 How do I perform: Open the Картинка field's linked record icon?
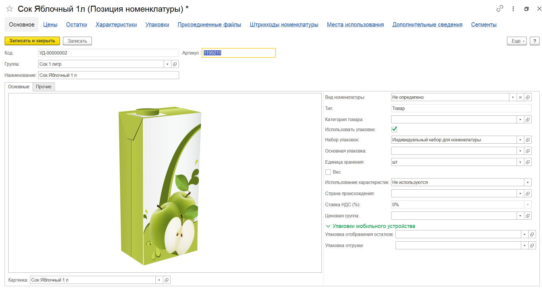tap(167, 280)
